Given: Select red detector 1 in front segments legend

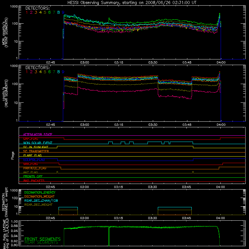Looking at the screenshot, I should coord(27,12).
